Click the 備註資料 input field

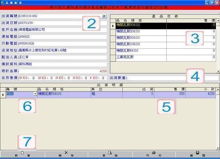point(62,64)
